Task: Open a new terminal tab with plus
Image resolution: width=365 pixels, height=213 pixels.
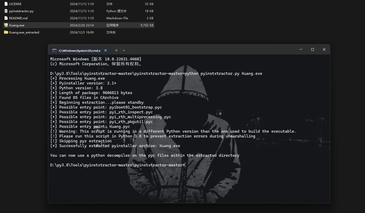Action: [116, 50]
